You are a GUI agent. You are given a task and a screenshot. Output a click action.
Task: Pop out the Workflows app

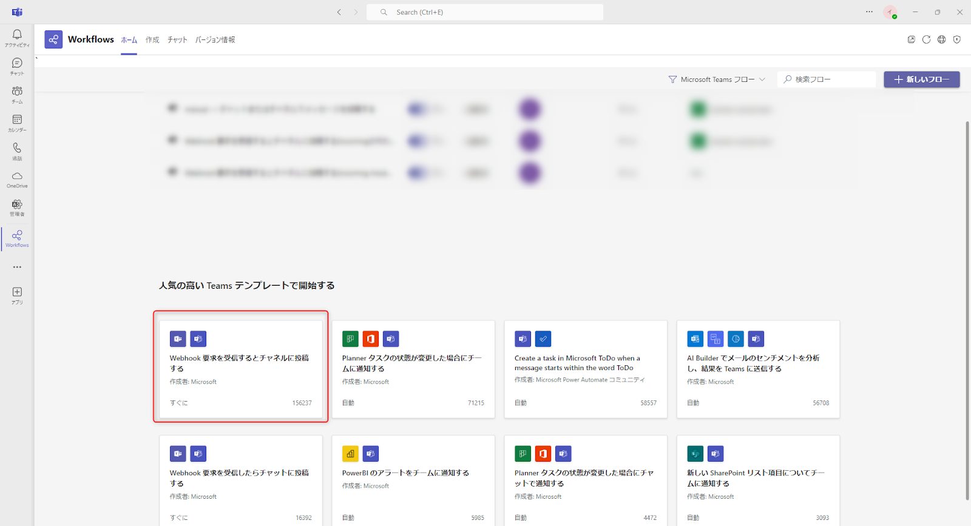[911, 39]
